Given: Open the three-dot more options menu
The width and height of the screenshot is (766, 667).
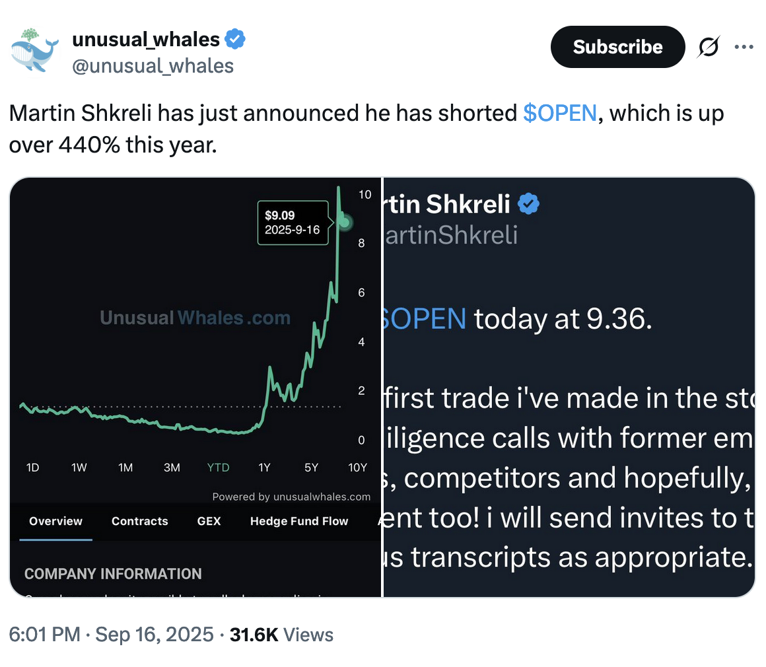Looking at the screenshot, I should (744, 47).
